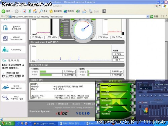This screenshot has width=168, height=126.
Task: Open Chatting sidebar item
Action: (13, 49)
